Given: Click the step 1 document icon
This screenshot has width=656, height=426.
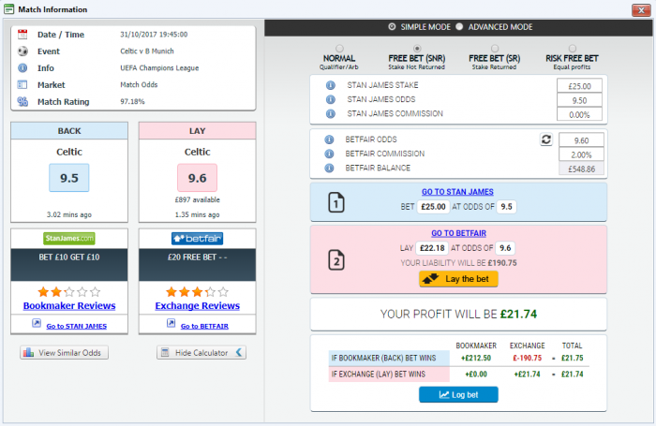Looking at the screenshot, I should [336, 203].
